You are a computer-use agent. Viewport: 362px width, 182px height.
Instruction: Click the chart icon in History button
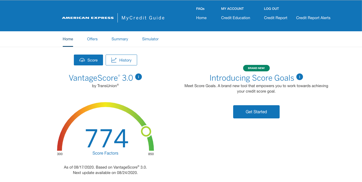click(x=114, y=60)
